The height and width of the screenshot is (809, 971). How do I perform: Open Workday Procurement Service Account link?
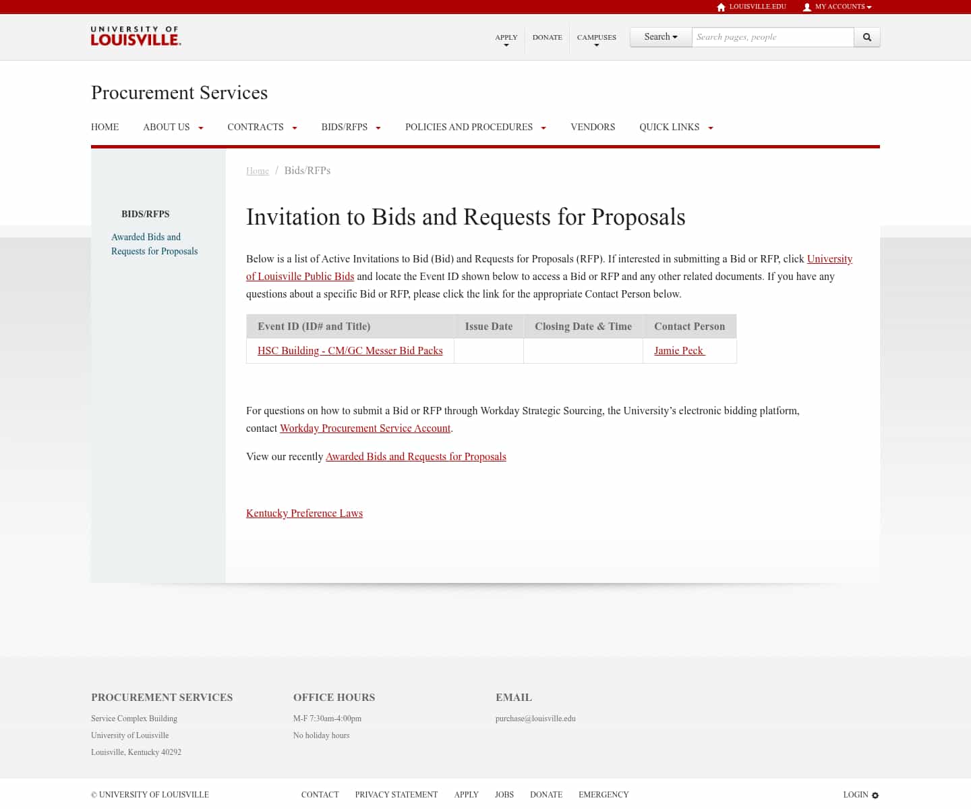coord(365,428)
